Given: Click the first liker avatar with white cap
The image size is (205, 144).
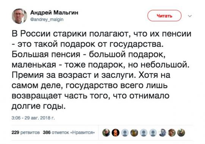Looking at the screenshot, I should coord(106,133).
